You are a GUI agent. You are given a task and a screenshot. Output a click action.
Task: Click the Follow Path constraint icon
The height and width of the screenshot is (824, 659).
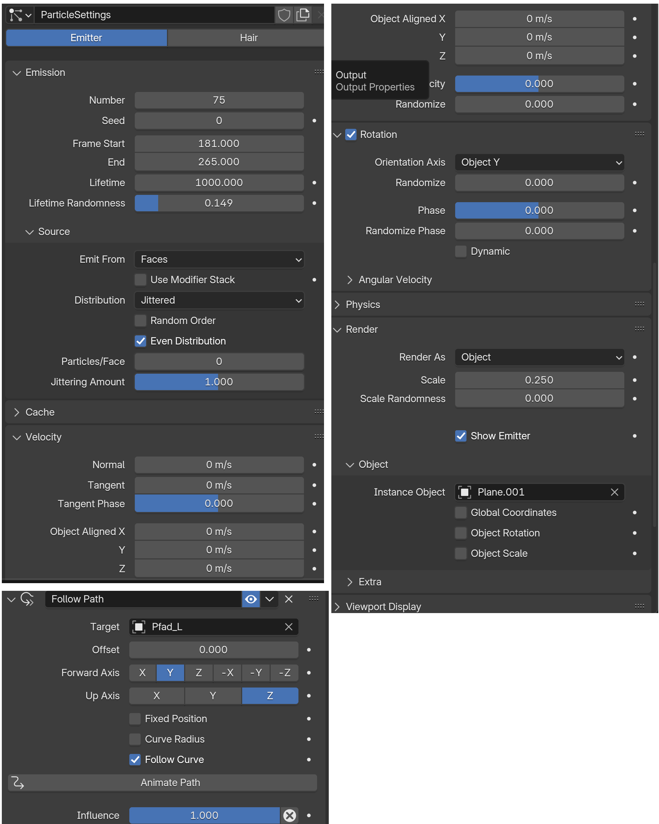[x=27, y=599]
